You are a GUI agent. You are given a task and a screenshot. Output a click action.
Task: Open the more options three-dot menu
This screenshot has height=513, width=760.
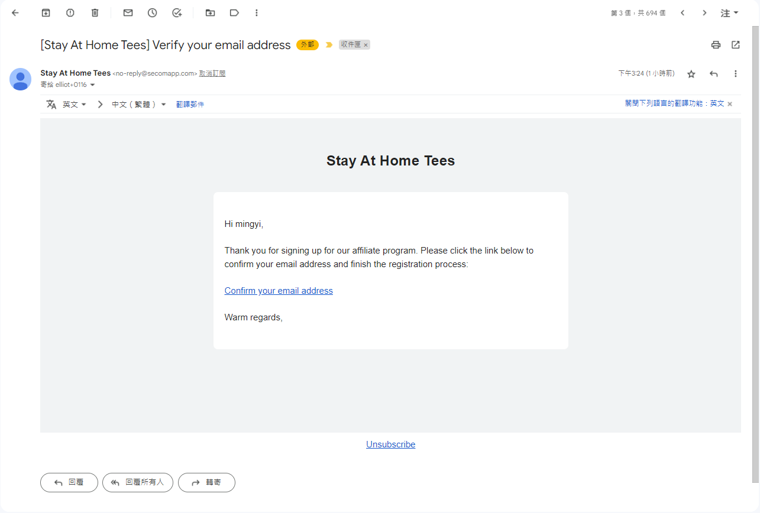click(256, 12)
